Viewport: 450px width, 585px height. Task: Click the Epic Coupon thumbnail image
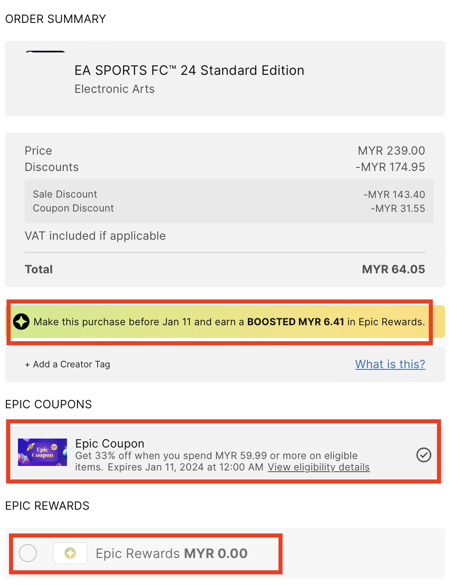click(42, 452)
